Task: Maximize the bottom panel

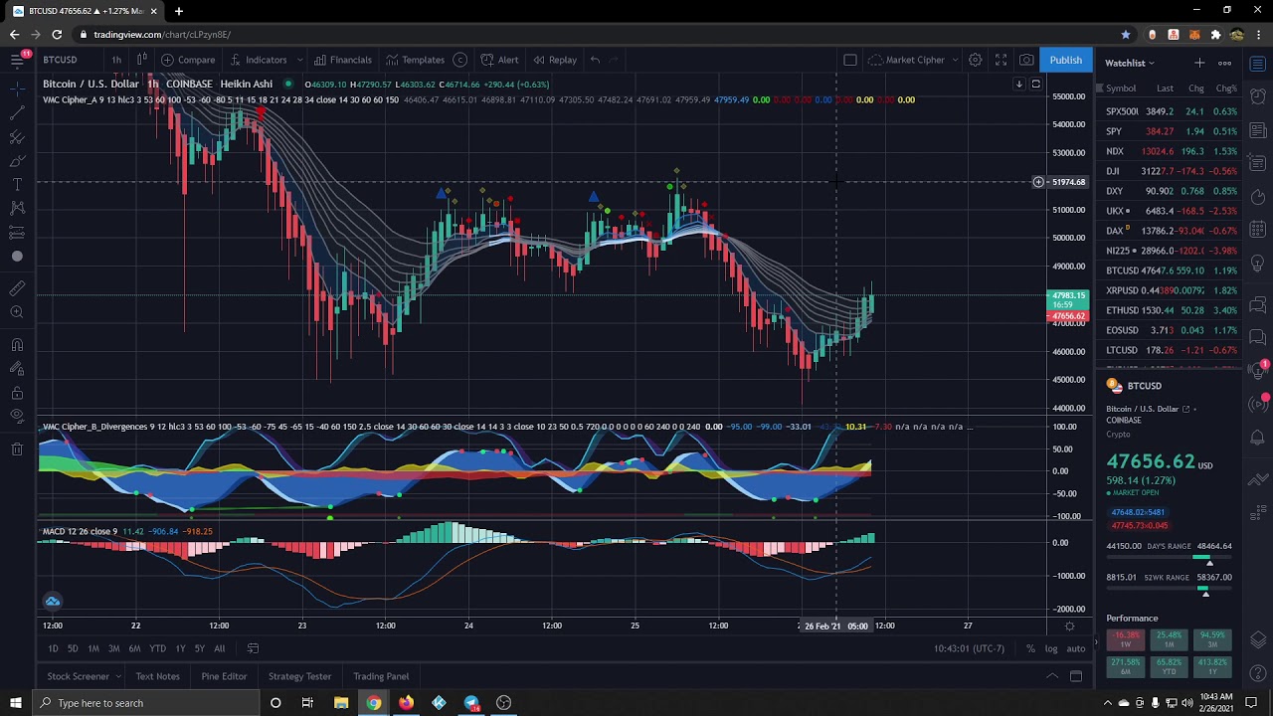Action: click(x=1075, y=676)
